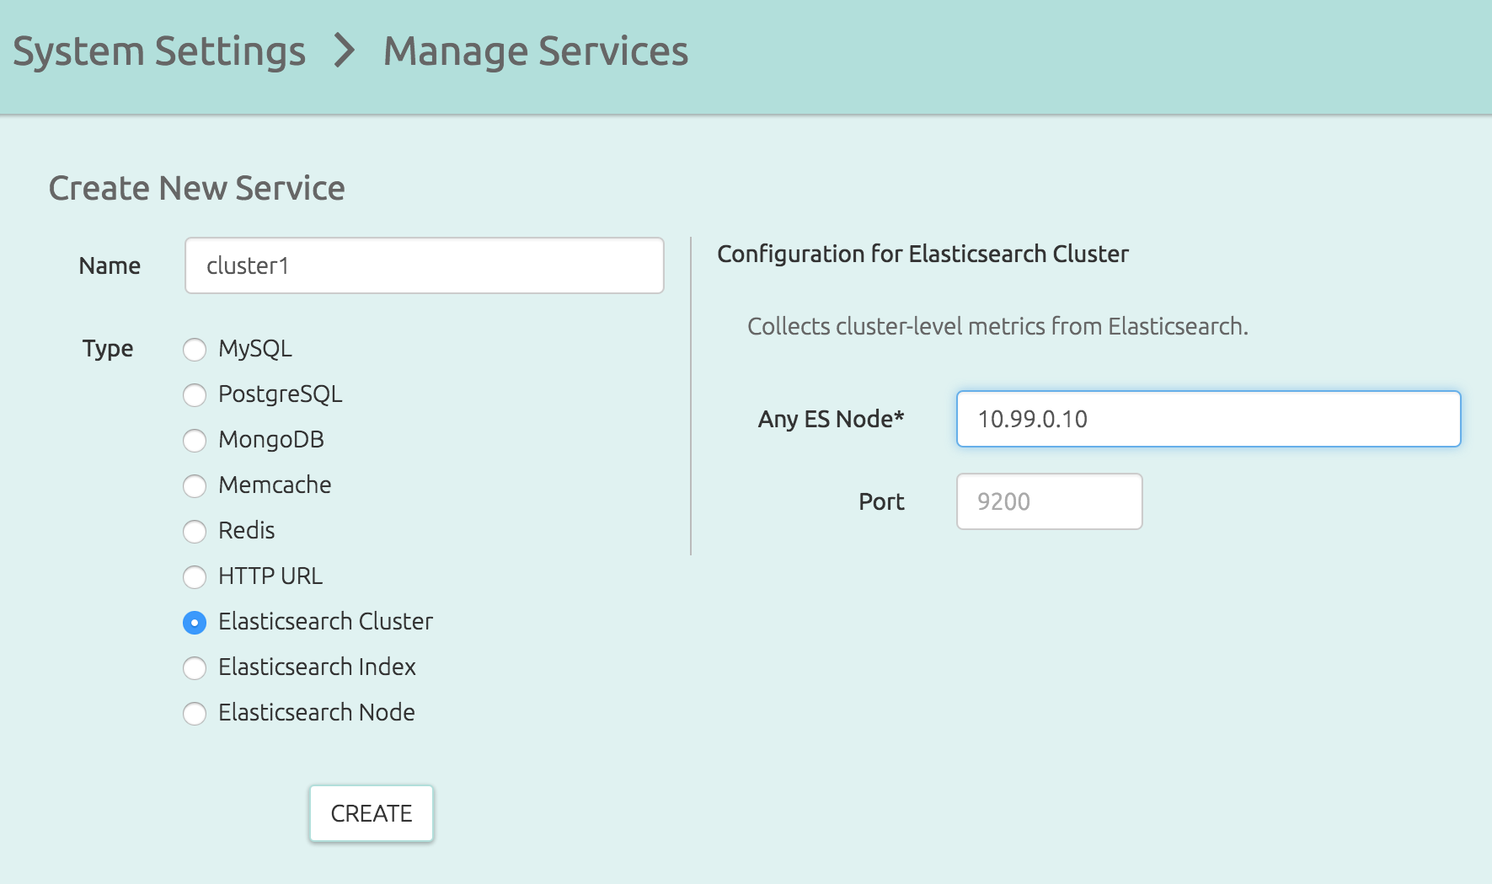Pick the Memcache type option
Image resolution: width=1492 pixels, height=884 pixels.
pos(195,485)
